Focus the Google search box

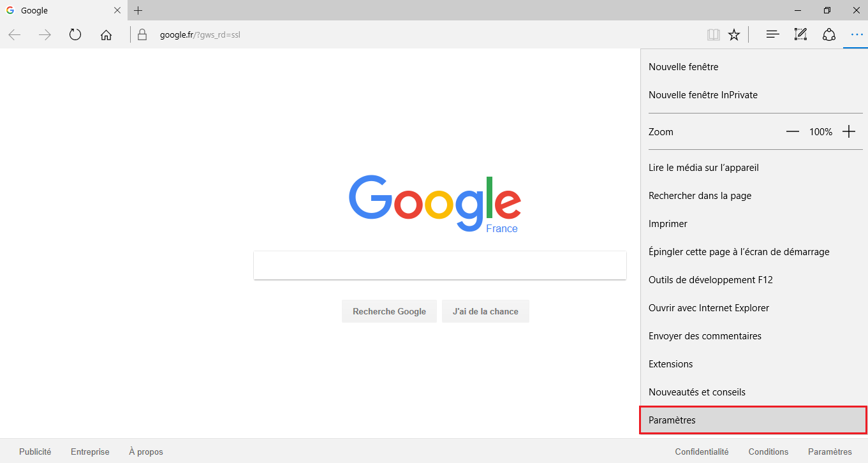440,265
